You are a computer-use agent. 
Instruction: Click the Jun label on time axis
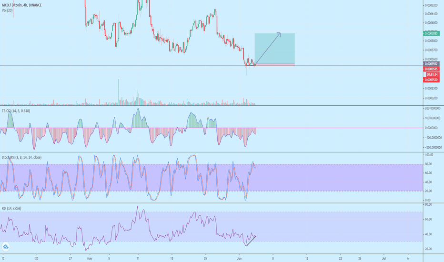pos(239,258)
